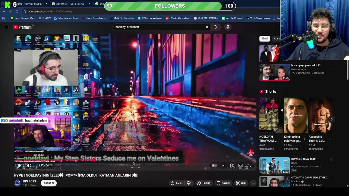The width and height of the screenshot is (349, 196).
Task: Close the aloy's theme tab
Action: click(90, 4)
